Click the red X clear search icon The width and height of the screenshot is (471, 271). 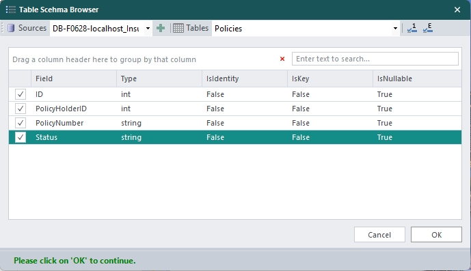[x=282, y=59]
